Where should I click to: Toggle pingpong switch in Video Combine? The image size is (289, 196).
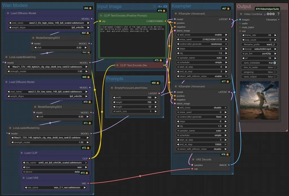click(275, 72)
